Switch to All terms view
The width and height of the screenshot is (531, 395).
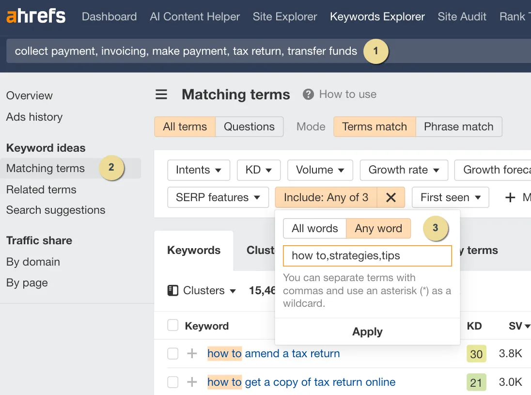tap(185, 126)
